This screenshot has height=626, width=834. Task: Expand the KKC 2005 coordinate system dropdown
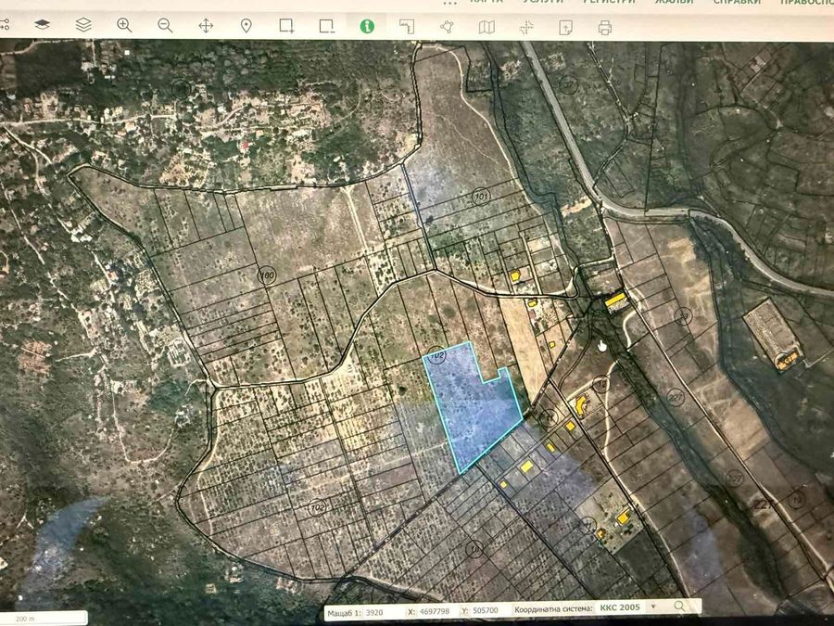(653, 607)
